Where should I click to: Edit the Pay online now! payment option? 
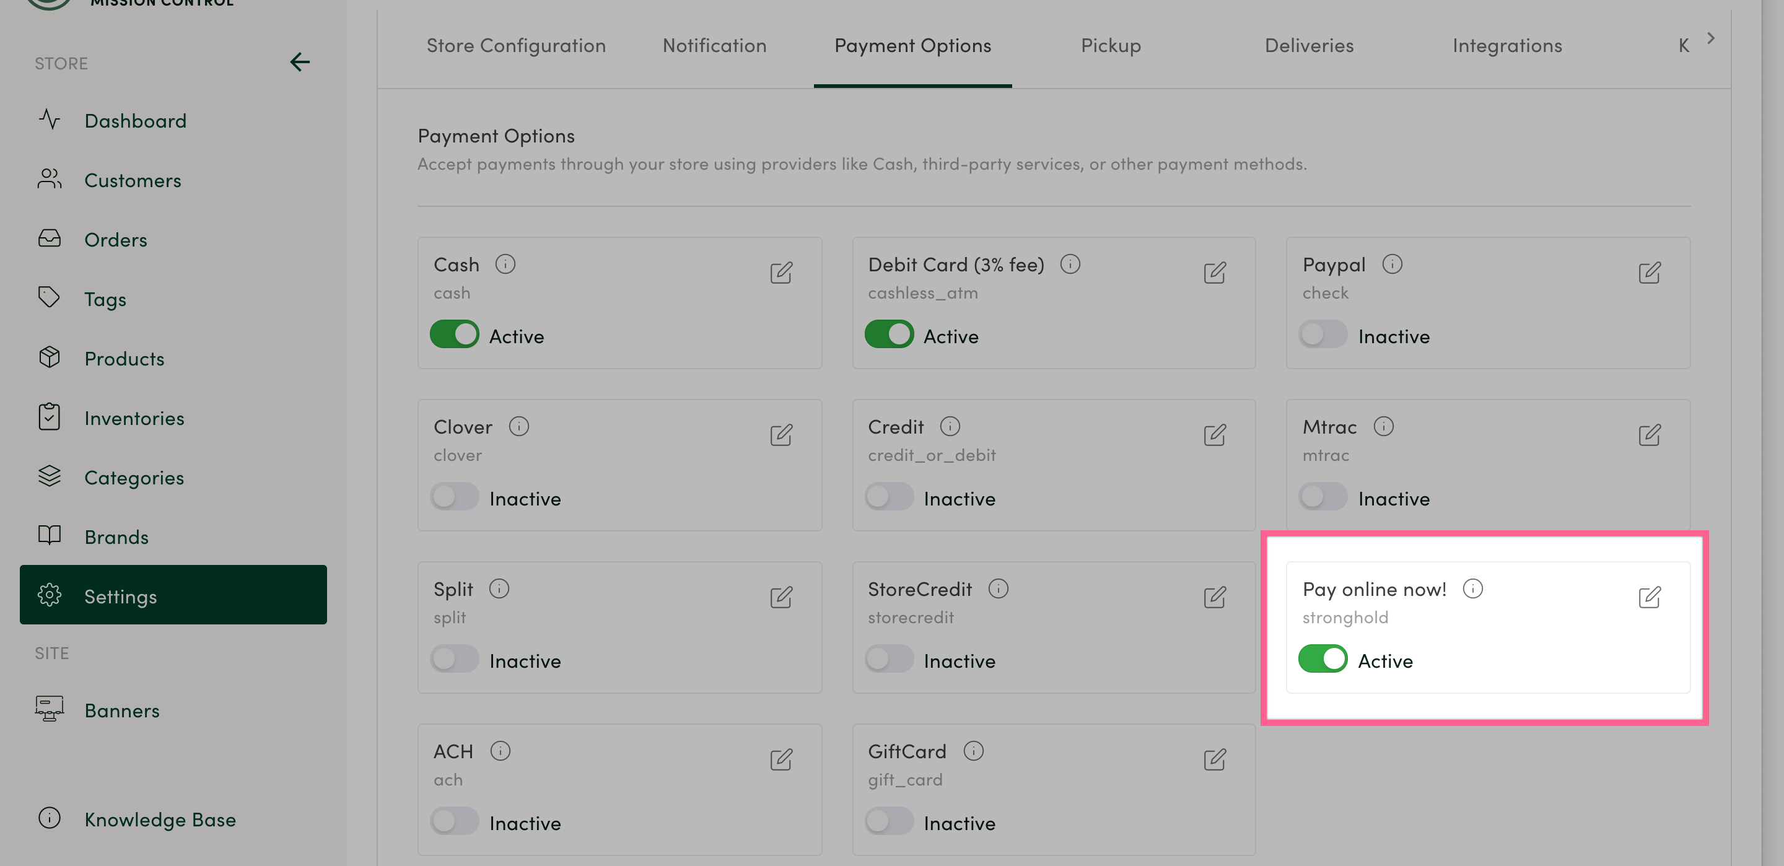coord(1649,597)
